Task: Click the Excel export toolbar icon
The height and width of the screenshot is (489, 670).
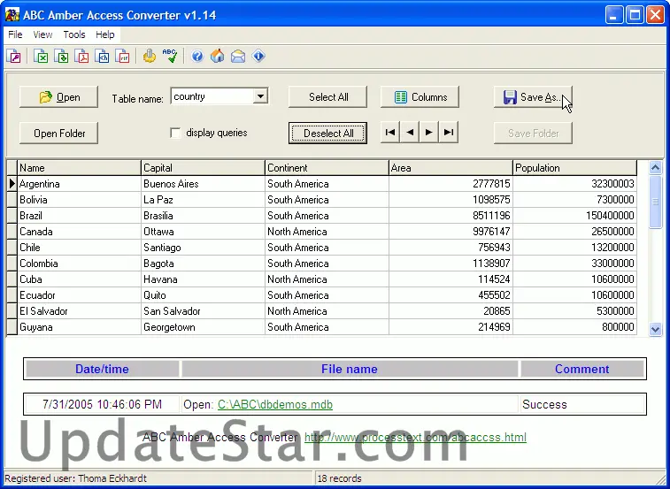Action: (x=42, y=57)
